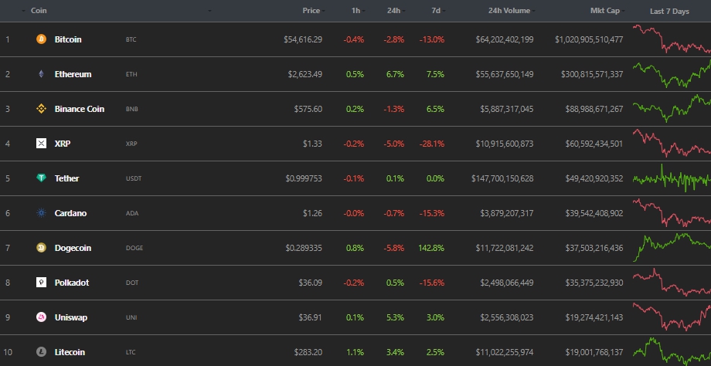Sort the table by Price column
Image resolution: width=711 pixels, height=366 pixels.
coord(311,11)
